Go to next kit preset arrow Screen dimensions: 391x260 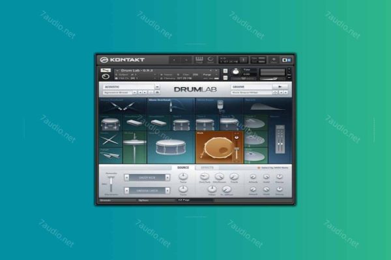(145, 92)
